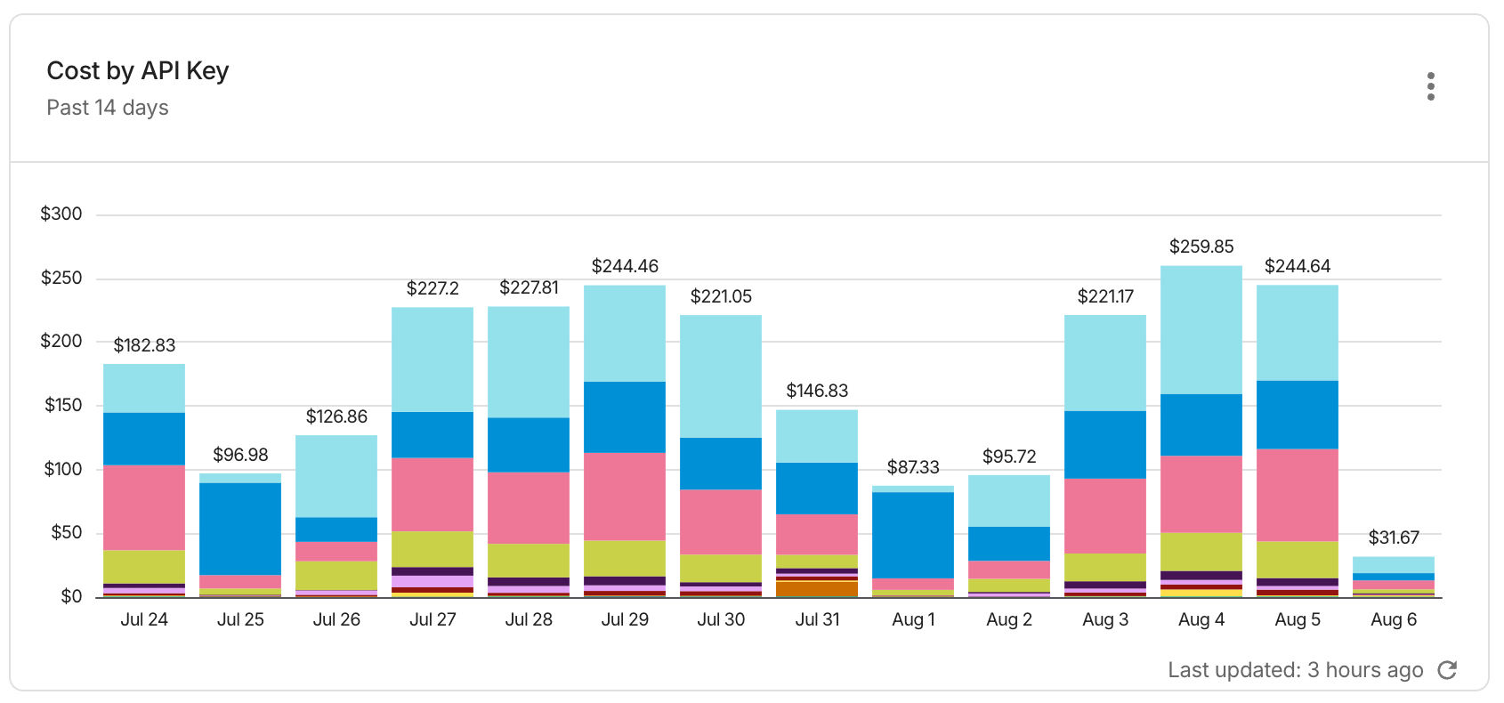Select the light cyan segment of Jul 26 bar
The height and width of the screenshot is (703, 1504).
point(336,476)
